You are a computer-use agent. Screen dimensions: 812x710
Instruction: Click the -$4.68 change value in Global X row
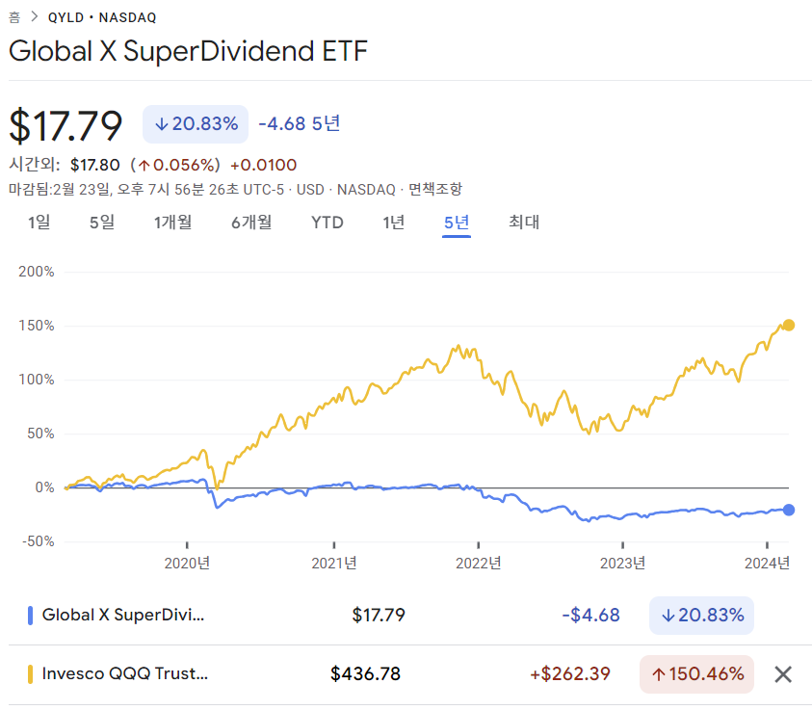click(x=590, y=616)
